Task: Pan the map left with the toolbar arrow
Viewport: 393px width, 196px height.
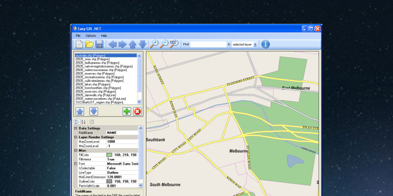Action: (112, 44)
